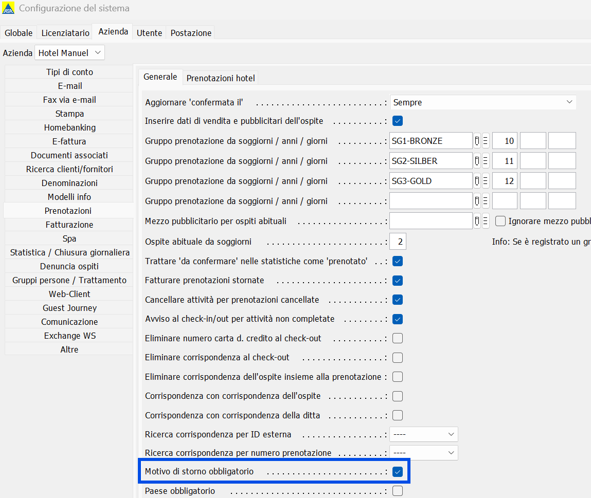The height and width of the screenshot is (498, 591).
Task: Disable Motivo di storno obbligatorio checkbox
Action: click(397, 471)
